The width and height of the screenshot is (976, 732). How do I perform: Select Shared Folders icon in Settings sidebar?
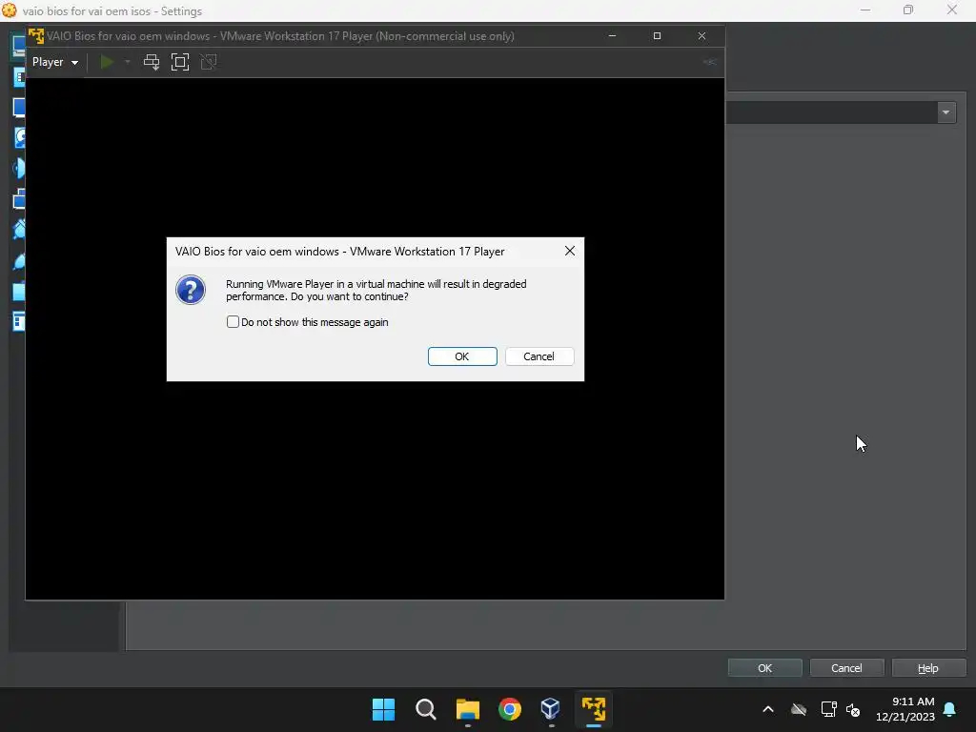tap(19, 292)
